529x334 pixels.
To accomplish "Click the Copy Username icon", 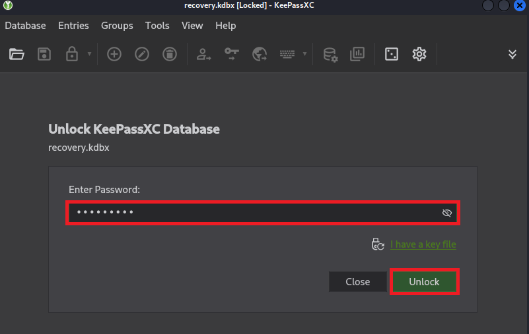I will [x=203, y=54].
